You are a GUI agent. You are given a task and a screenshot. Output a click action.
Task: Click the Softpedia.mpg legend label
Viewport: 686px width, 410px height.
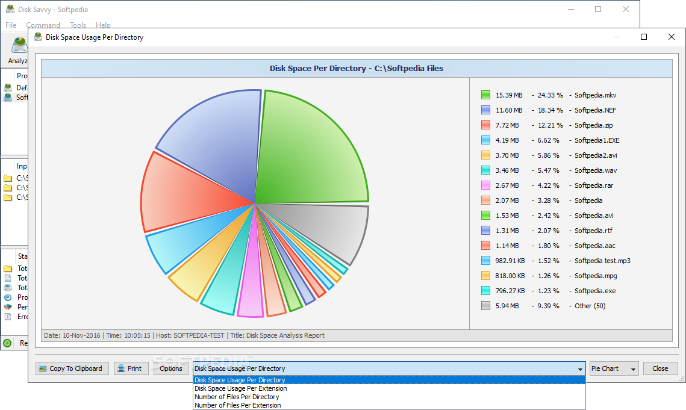[x=596, y=276]
